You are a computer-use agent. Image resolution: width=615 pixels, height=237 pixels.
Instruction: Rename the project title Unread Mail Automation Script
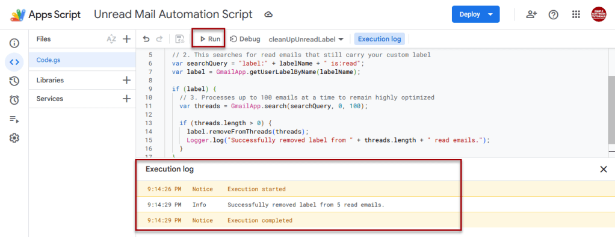click(x=173, y=14)
